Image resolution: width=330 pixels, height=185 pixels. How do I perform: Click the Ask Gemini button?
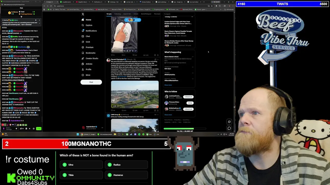pos(216,2)
